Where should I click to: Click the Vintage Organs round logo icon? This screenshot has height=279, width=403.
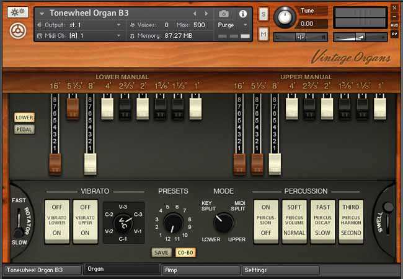18,30
